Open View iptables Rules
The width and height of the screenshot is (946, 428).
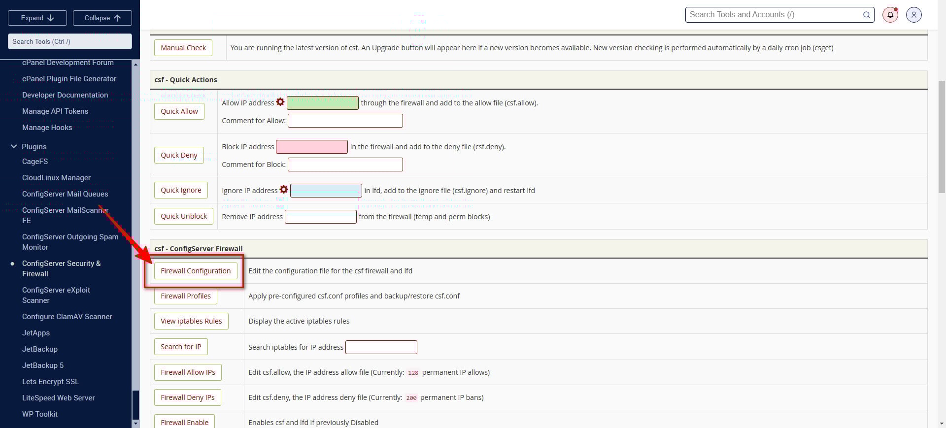(x=191, y=321)
